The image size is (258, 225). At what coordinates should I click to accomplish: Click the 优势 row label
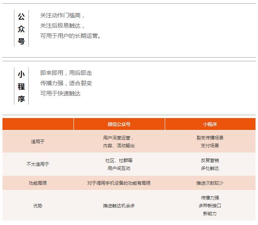[38, 205]
